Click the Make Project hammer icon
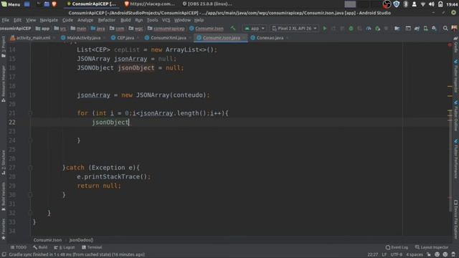Viewport: 459px width, 258px height. [233, 29]
